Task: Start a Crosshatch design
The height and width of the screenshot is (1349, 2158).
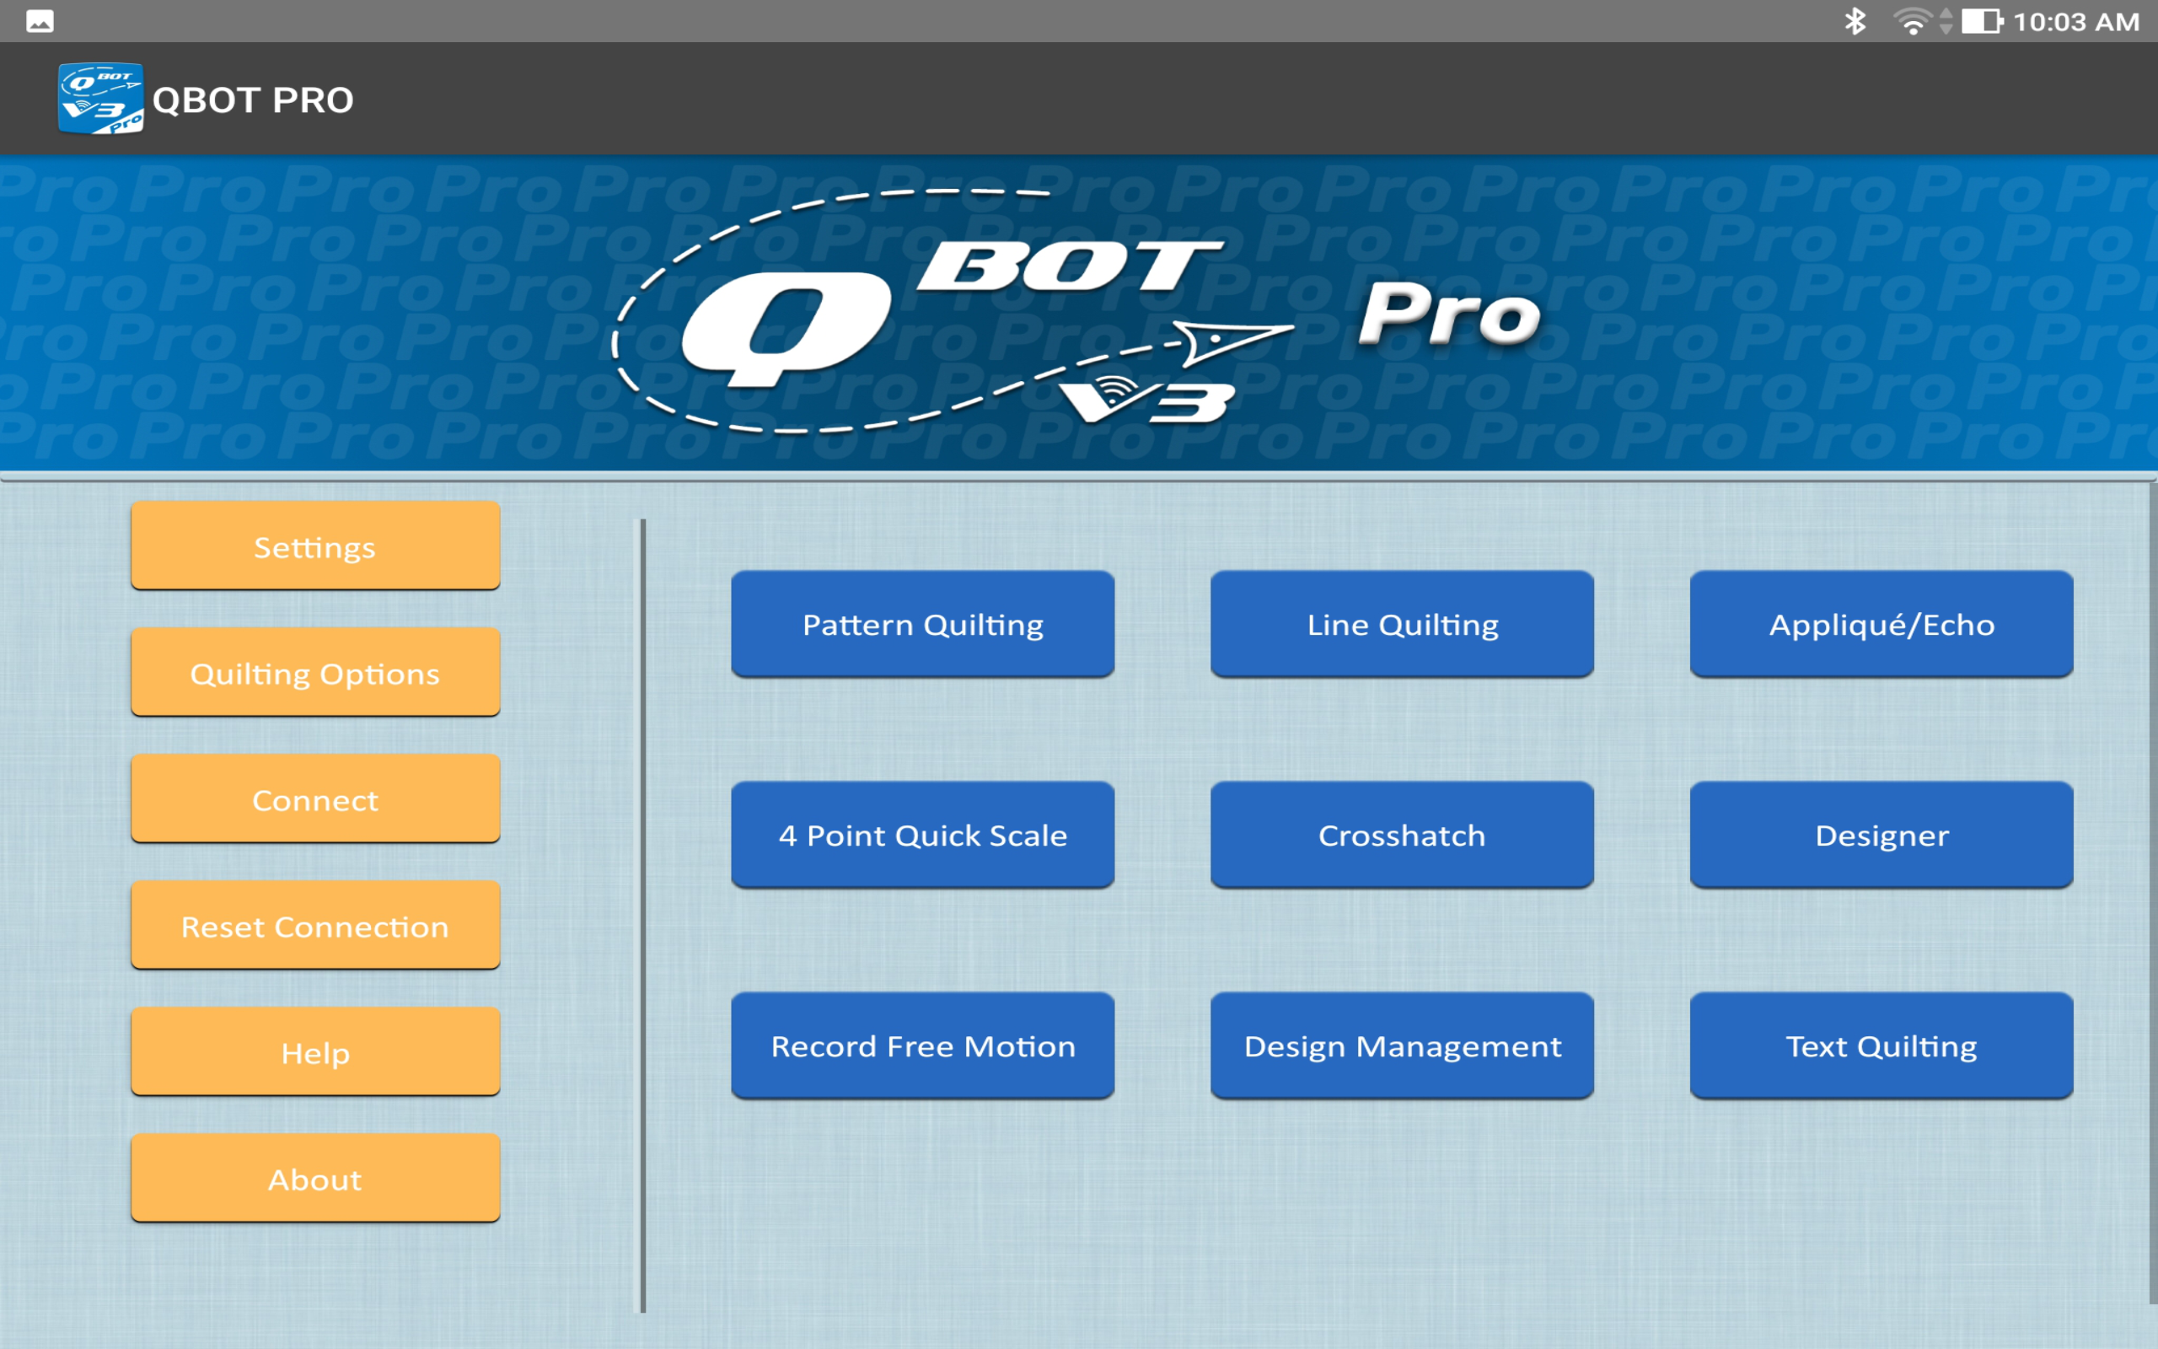Action: (1401, 835)
